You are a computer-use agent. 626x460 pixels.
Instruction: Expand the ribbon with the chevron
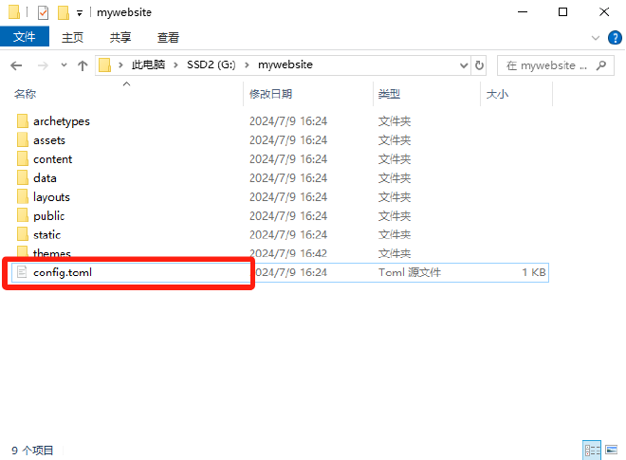click(596, 38)
